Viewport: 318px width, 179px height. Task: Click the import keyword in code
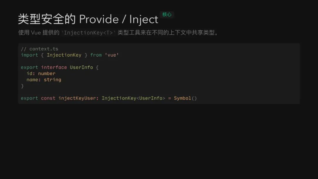tap(29, 55)
